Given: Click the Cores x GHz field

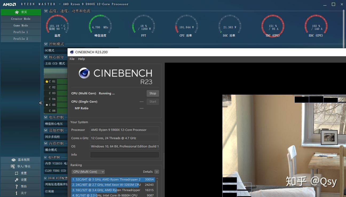Looking at the screenshot, I should [124, 138].
